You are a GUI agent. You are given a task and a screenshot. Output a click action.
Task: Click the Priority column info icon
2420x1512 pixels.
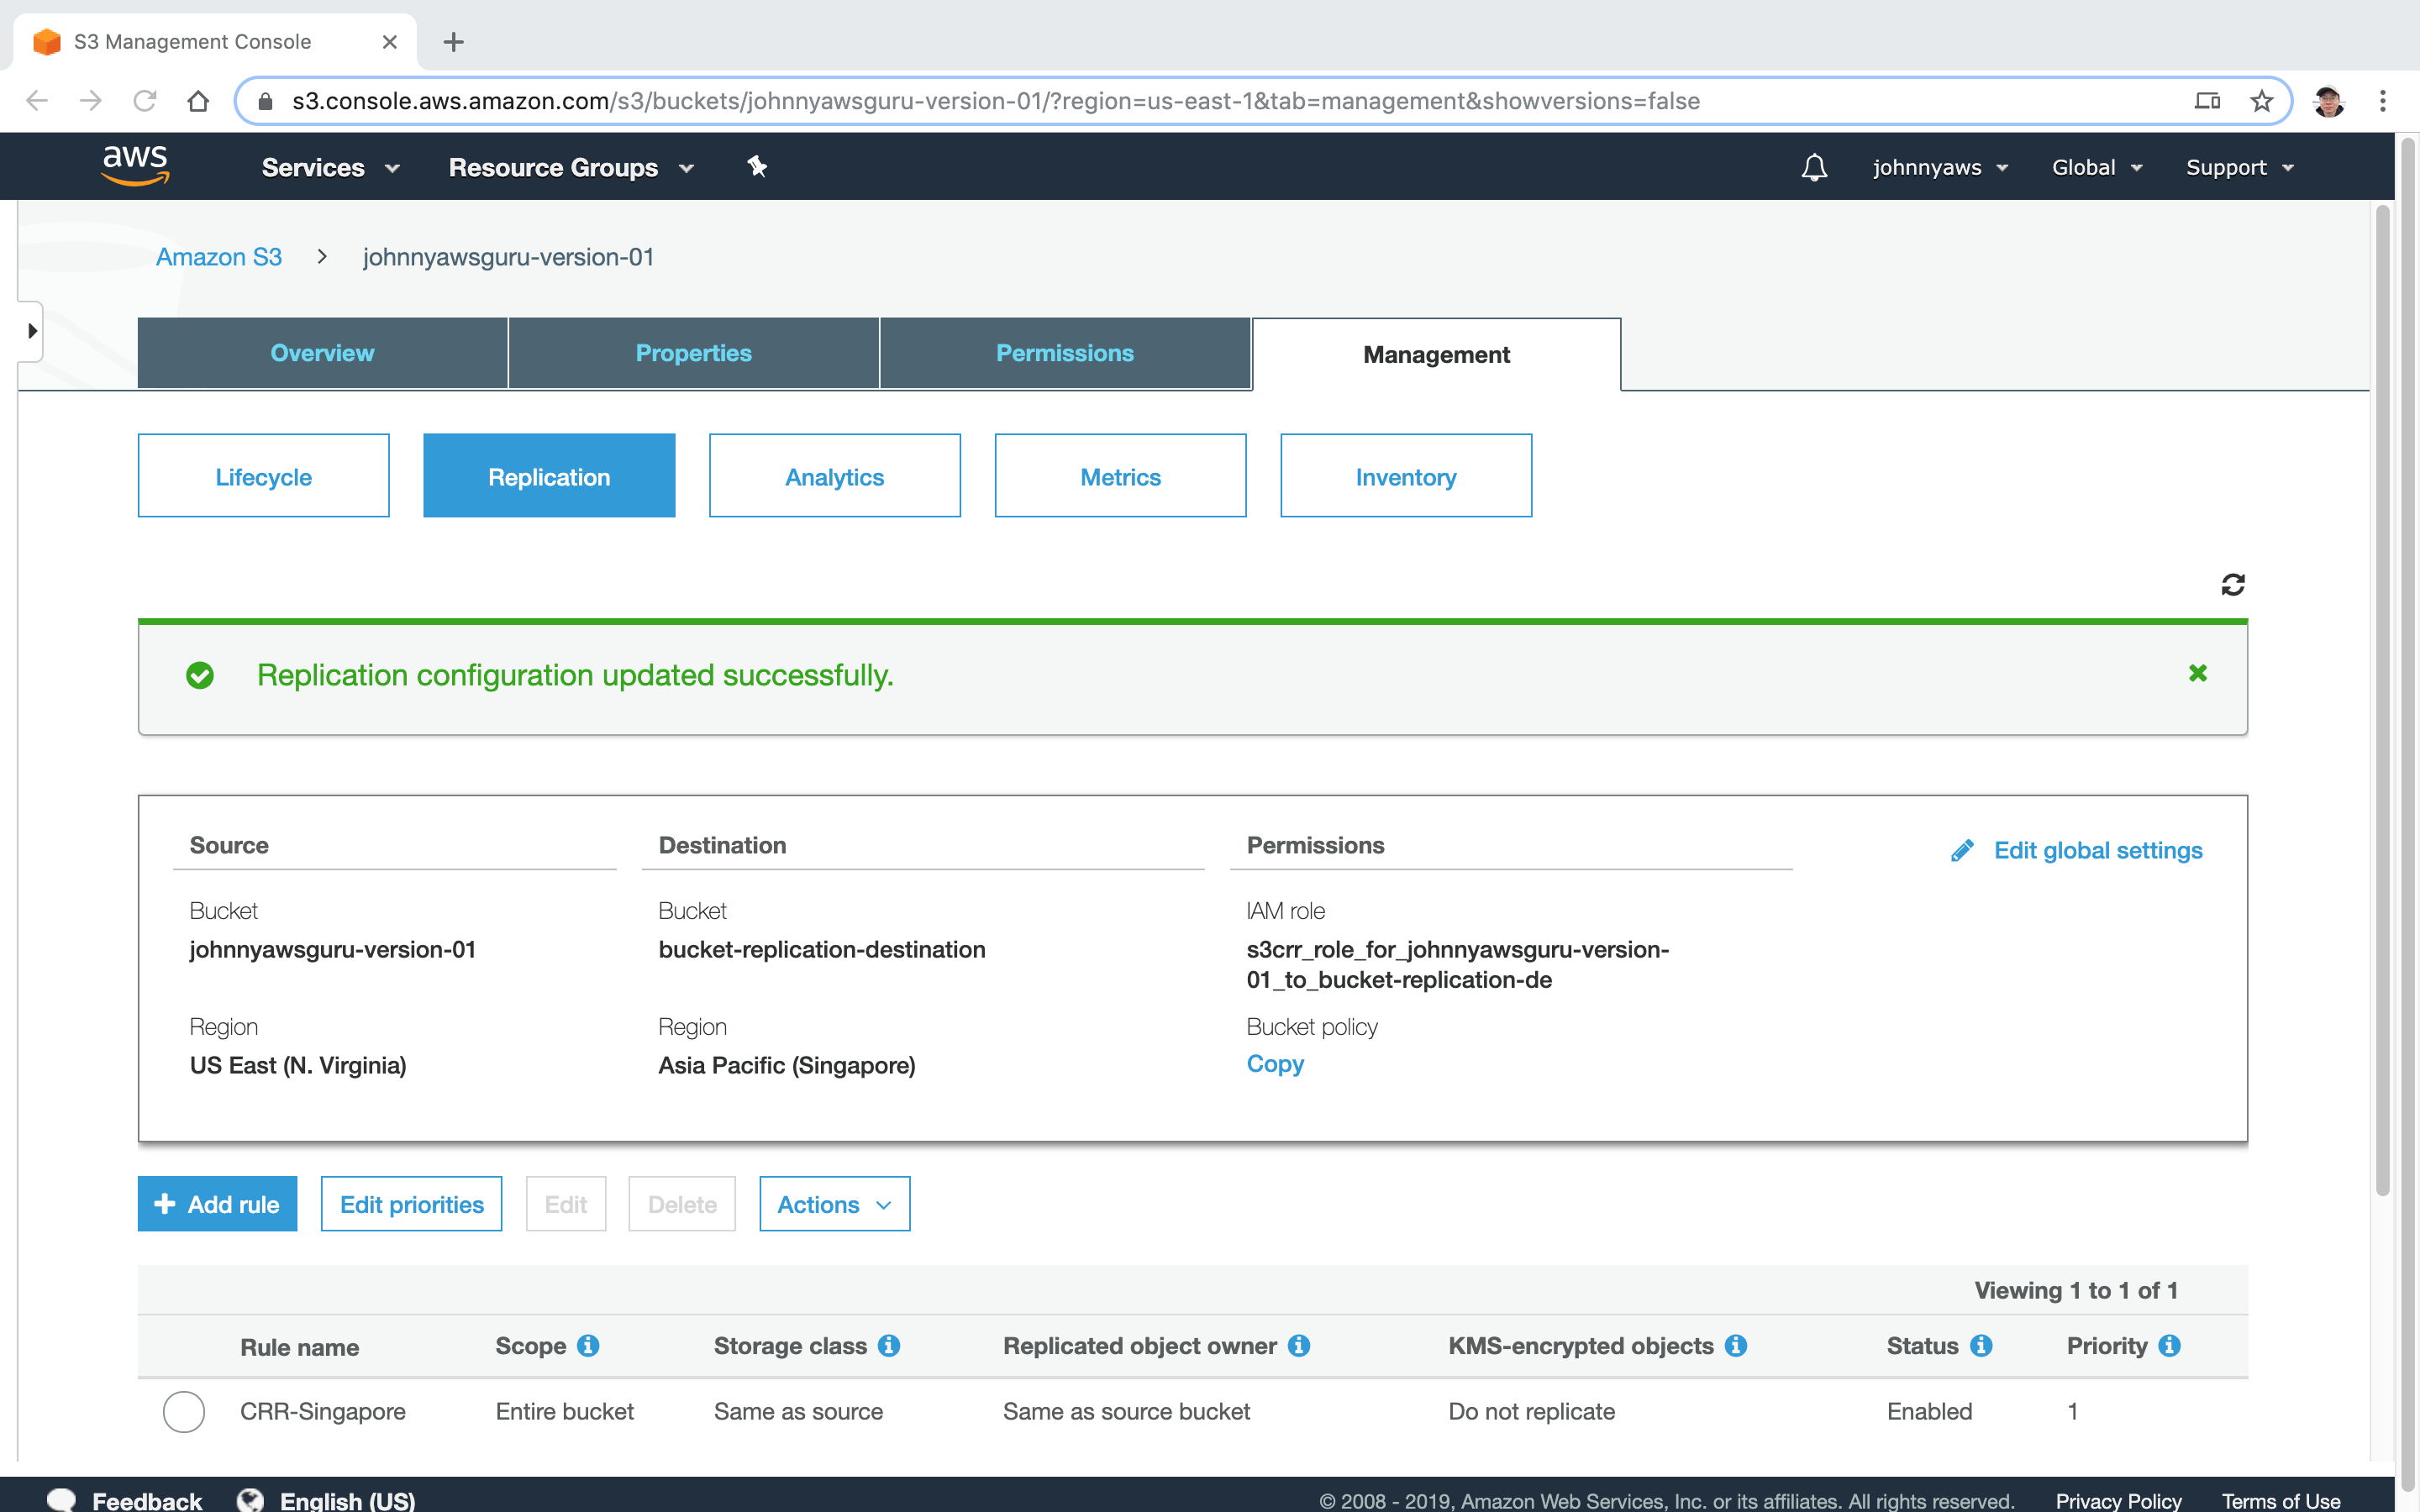pos(2169,1346)
